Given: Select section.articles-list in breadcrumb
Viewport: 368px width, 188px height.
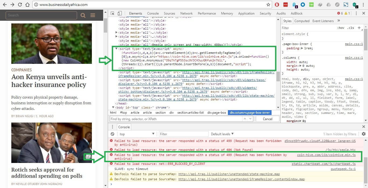Looking at the screenshot, I should (x=190, y=113).
